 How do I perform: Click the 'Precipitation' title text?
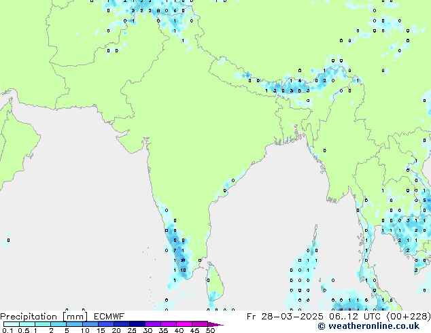tap(29, 317)
